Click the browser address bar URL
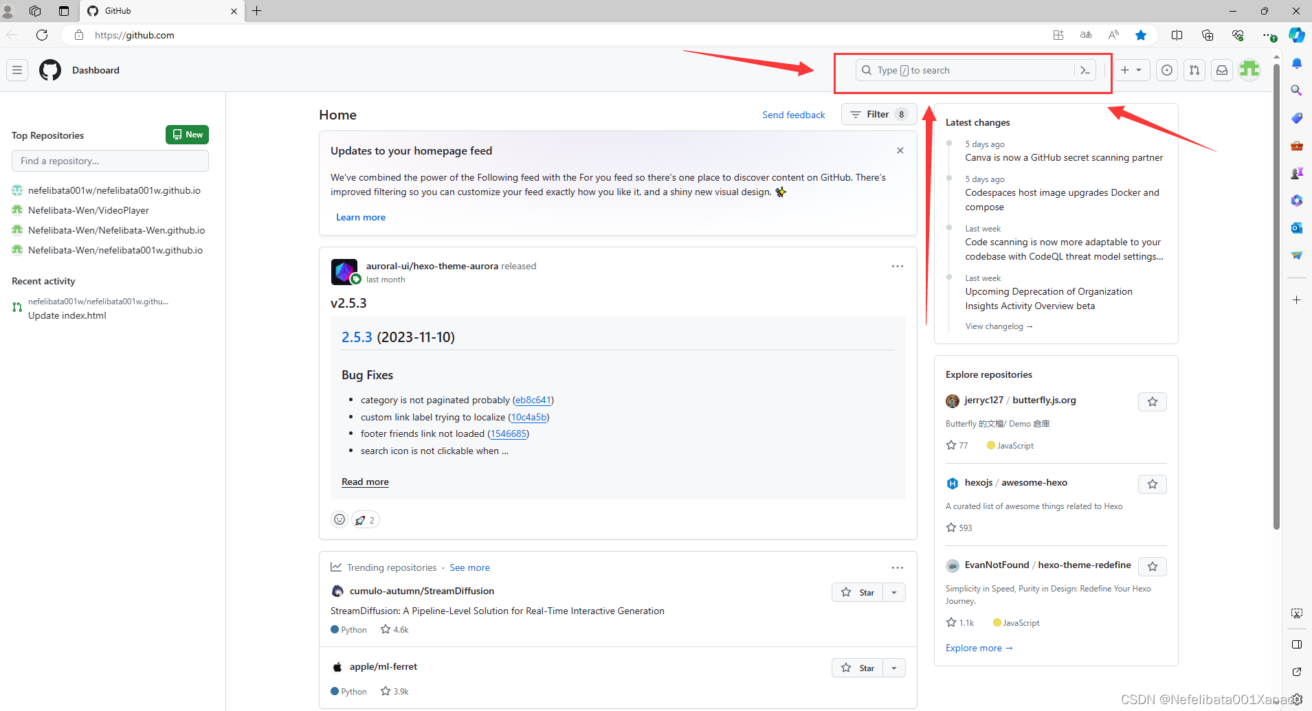Viewport: 1312px width, 711px height. click(x=135, y=35)
